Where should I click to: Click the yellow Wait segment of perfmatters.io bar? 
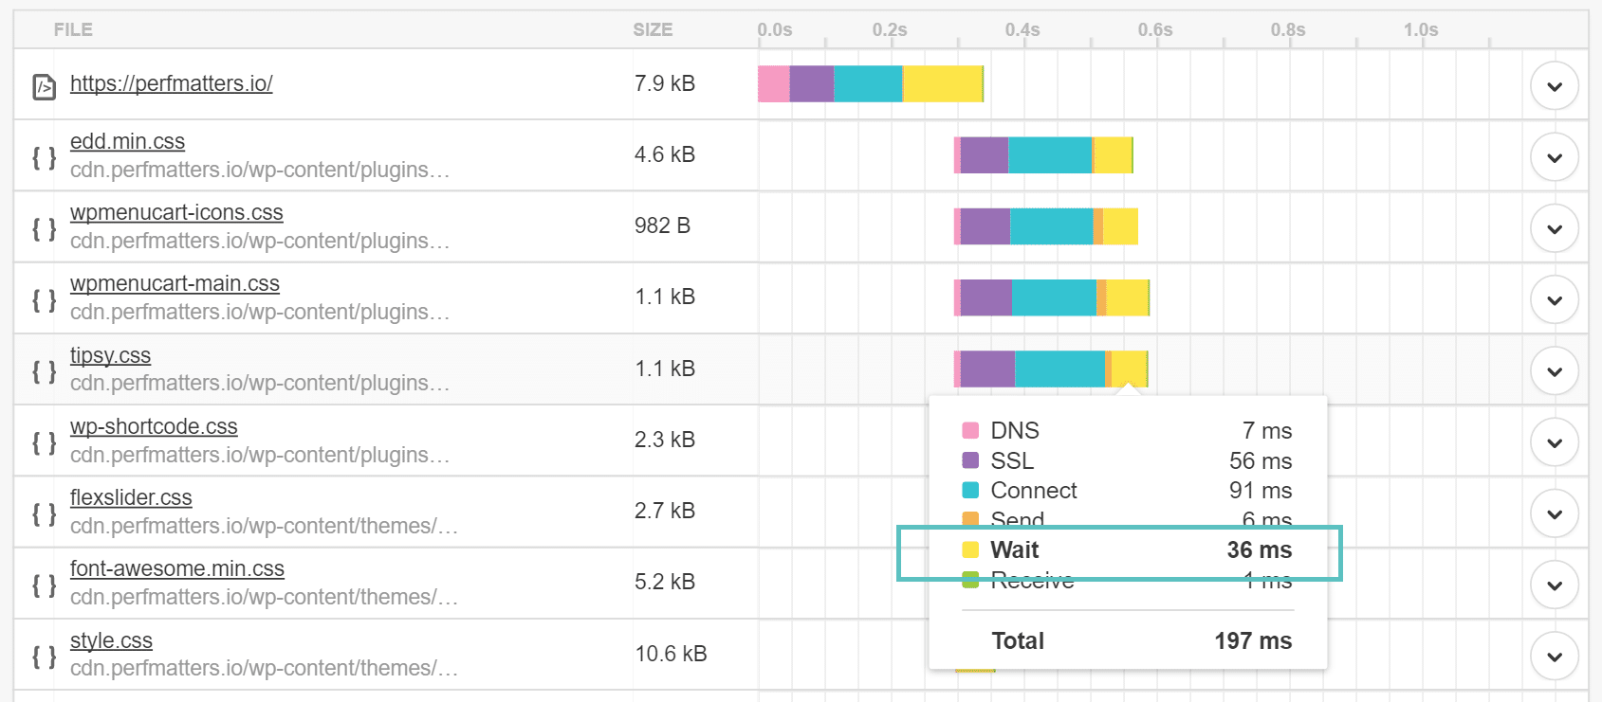point(942,84)
